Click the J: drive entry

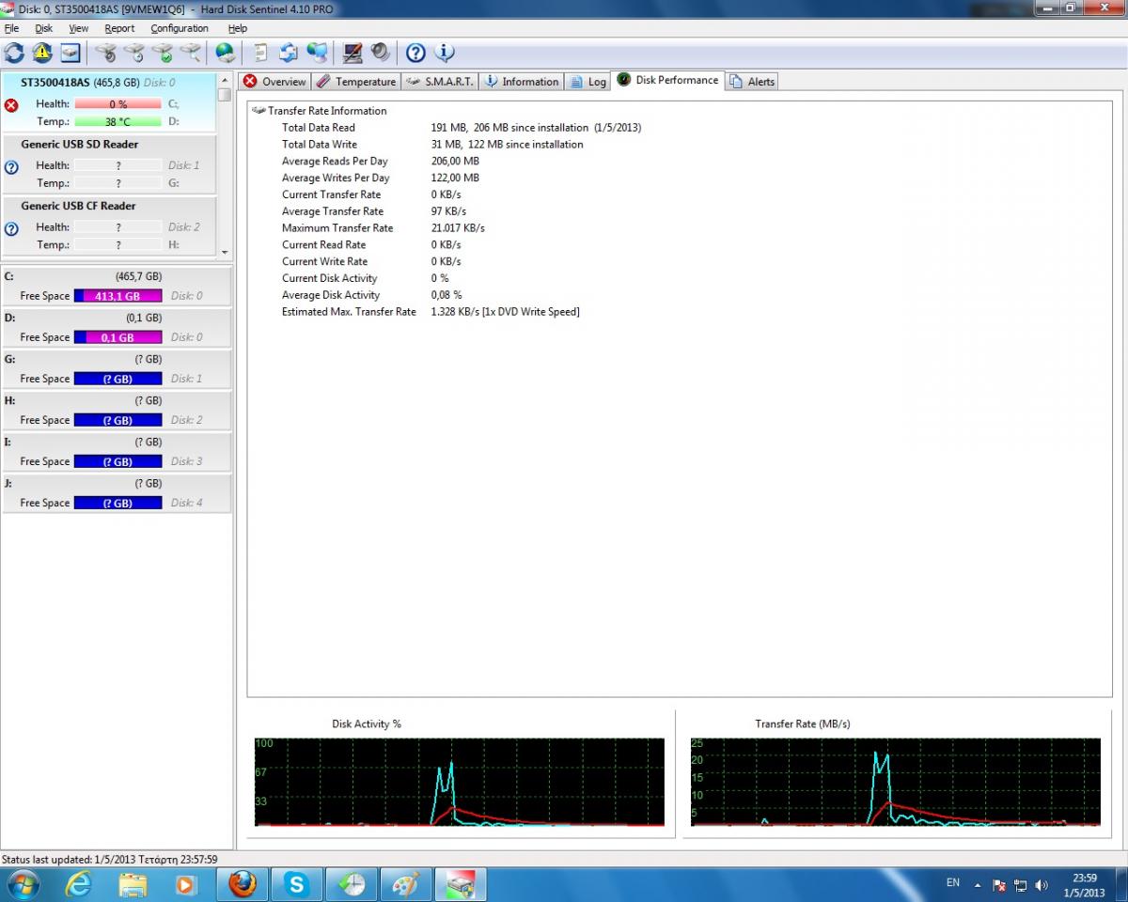coord(117,493)
